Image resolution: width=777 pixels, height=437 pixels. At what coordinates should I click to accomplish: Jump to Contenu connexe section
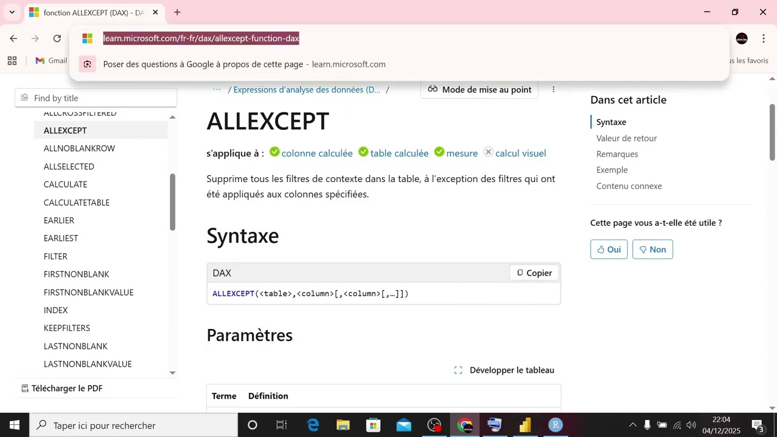[x=629, y=186]
